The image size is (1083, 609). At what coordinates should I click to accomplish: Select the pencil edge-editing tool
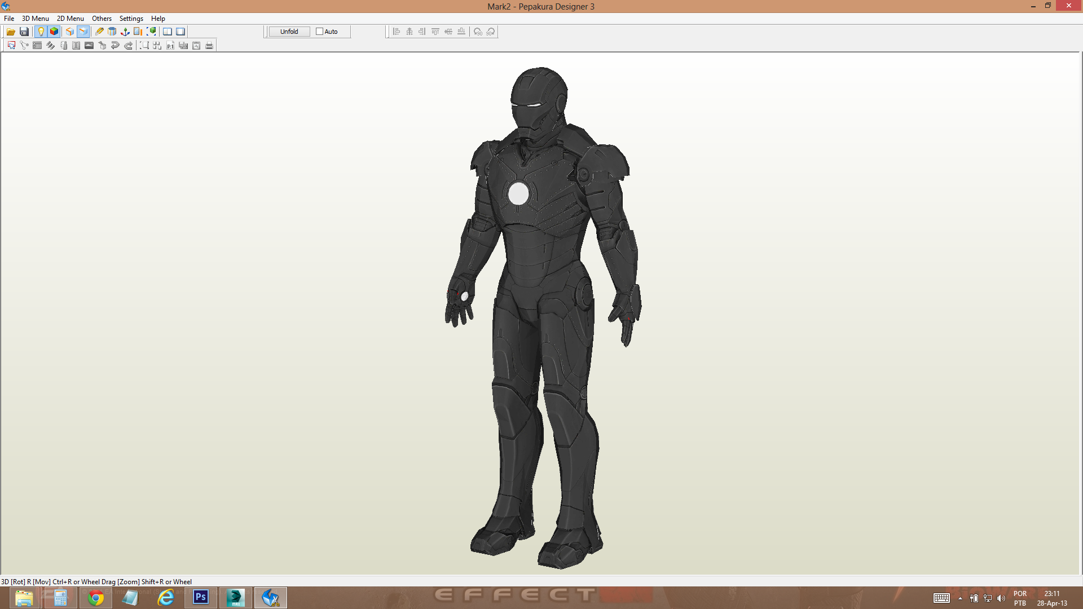pos(99,32)
